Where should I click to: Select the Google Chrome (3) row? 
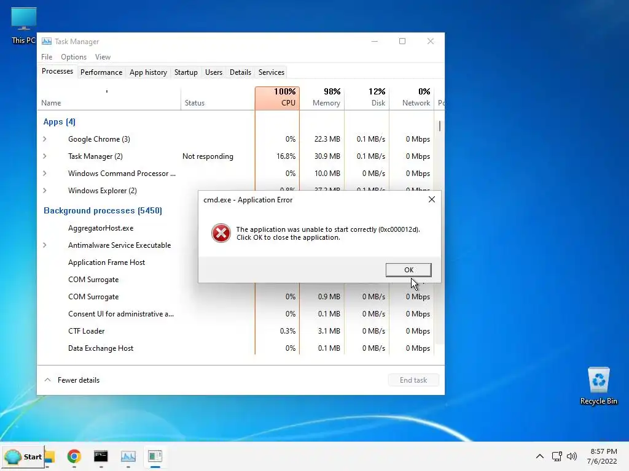tap(236, 139)
